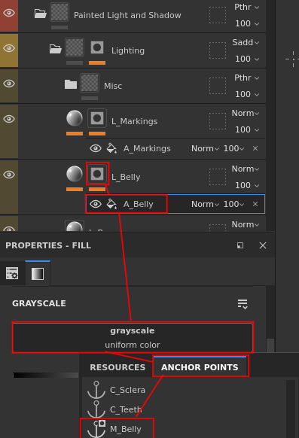This screenshot has width=299, height=438.
Task: Hide the Painted Light and Shadow folder
Action: click(9, 13)
